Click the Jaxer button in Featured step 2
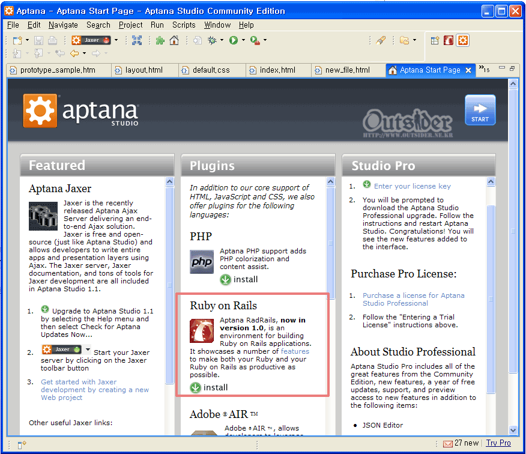The image size is (526, 454). coord(62,350)
